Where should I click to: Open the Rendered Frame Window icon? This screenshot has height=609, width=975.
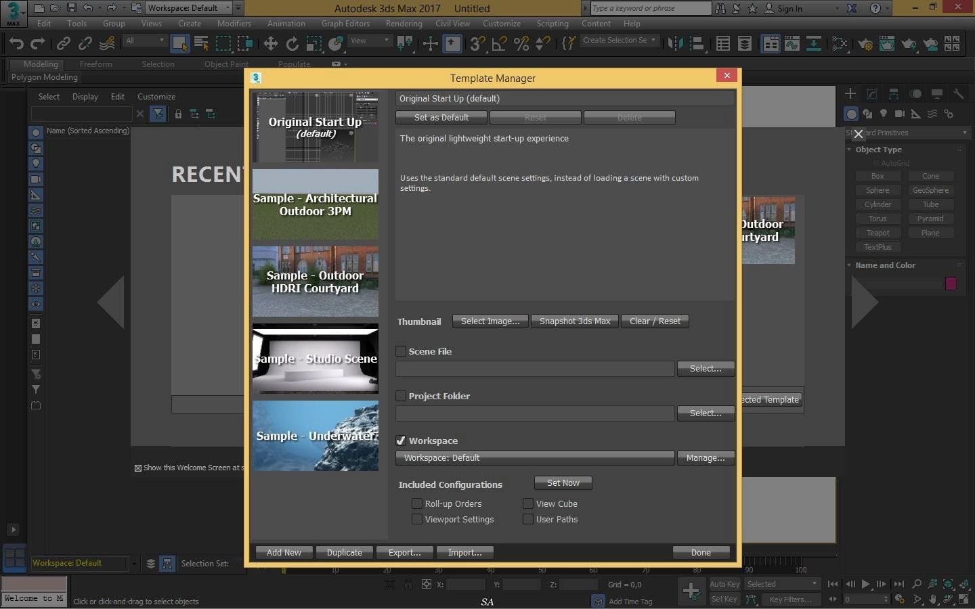pos(886,43)
